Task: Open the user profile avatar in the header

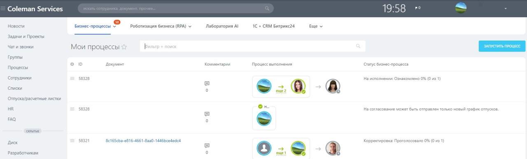Action: 461,8
